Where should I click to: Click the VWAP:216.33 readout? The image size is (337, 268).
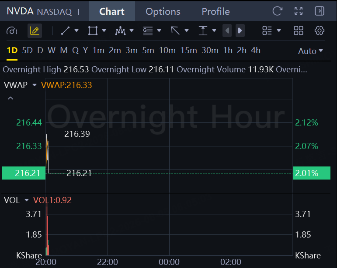coord(66,85)
